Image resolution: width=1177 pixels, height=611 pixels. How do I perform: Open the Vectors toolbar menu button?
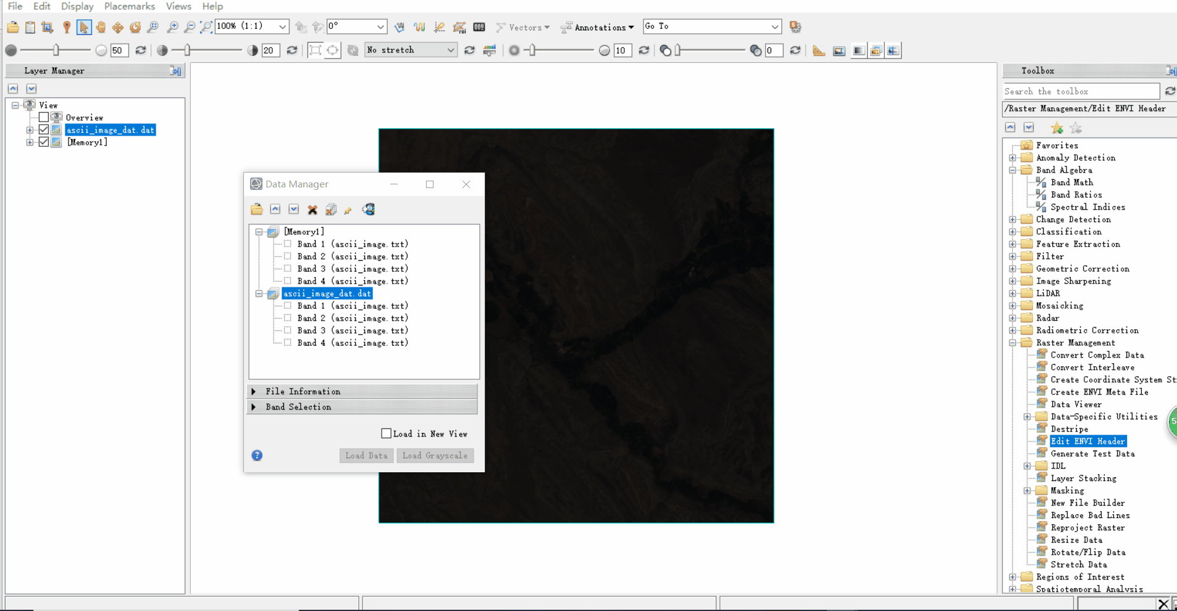(523, 27)
